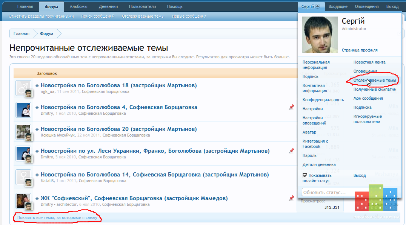
Task: Click NataliS avatar thumbnail
Action: click(23, 177)
